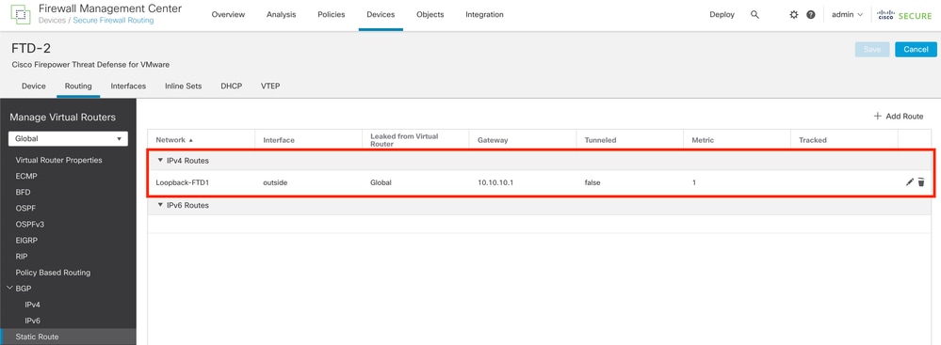The image size is (941, 345).
Task: Select IPv4 under BGP
Action: pyautogui.click(x=32, y=305)
